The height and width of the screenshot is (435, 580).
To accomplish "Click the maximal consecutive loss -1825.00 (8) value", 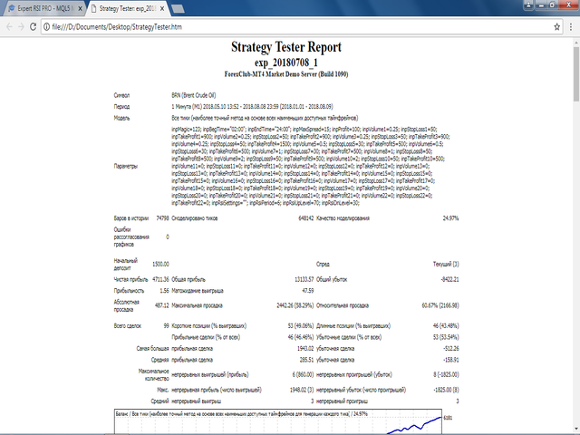I will pyautogui.click(x=446, y=390).
